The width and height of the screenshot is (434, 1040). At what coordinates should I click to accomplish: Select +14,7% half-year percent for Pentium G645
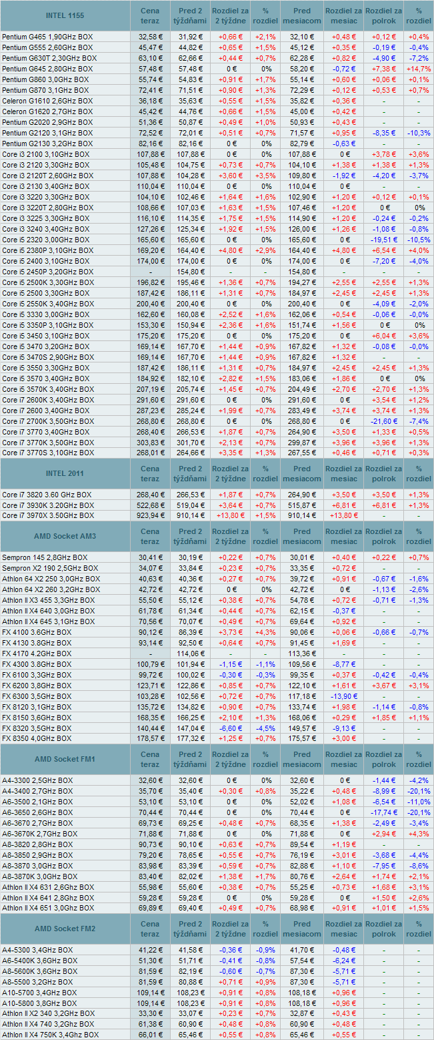(419, 69)
